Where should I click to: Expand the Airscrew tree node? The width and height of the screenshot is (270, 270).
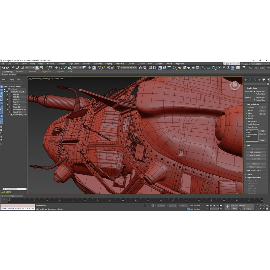[x=7, y=94]
